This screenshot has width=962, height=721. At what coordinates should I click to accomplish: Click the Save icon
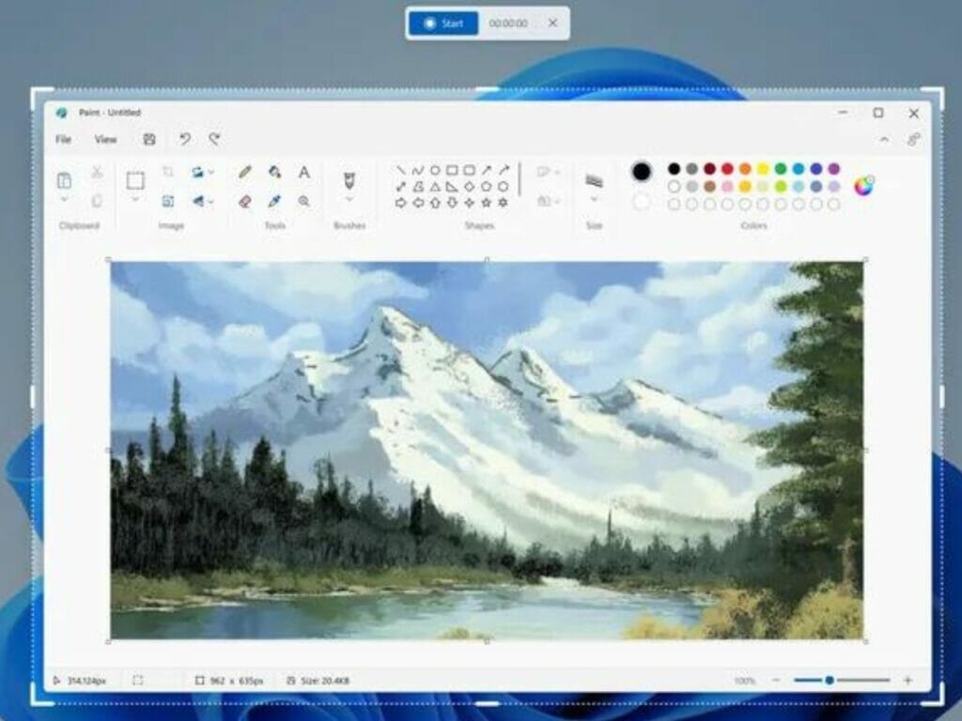[x=147, y=138]
